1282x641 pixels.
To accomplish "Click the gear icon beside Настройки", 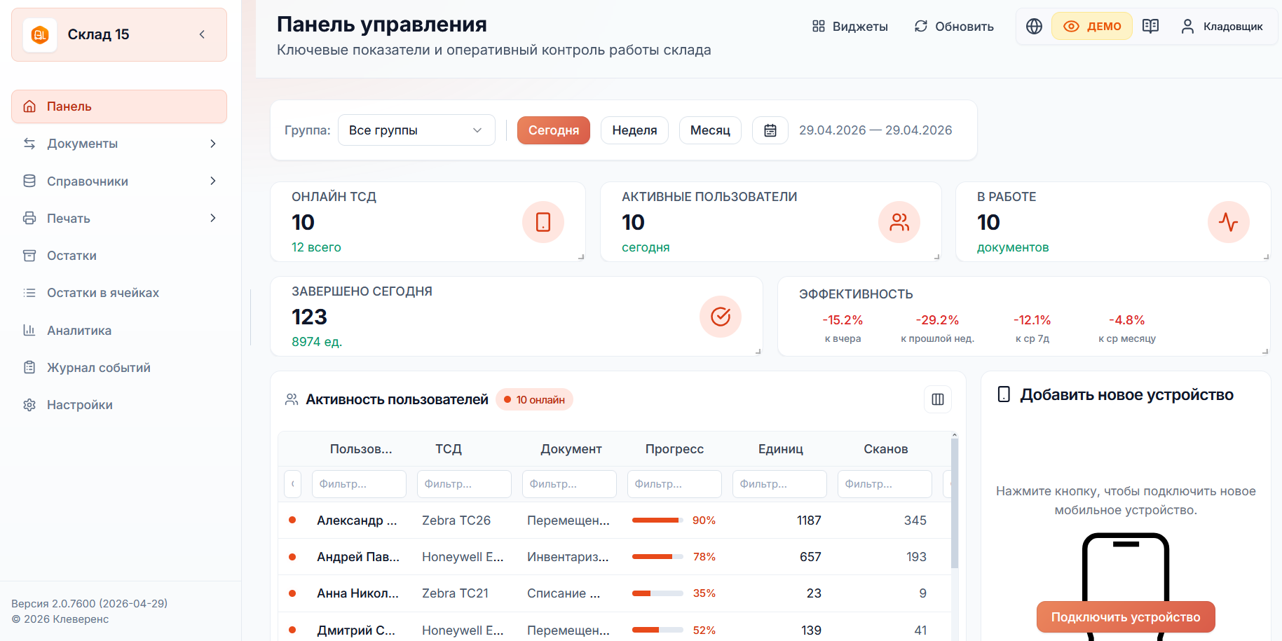I will 29,405.
